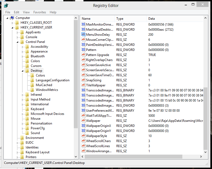The height and width of the screenshot is (169, 212).
Task: Collapse the Control Panel key
Action: (17, 42)
